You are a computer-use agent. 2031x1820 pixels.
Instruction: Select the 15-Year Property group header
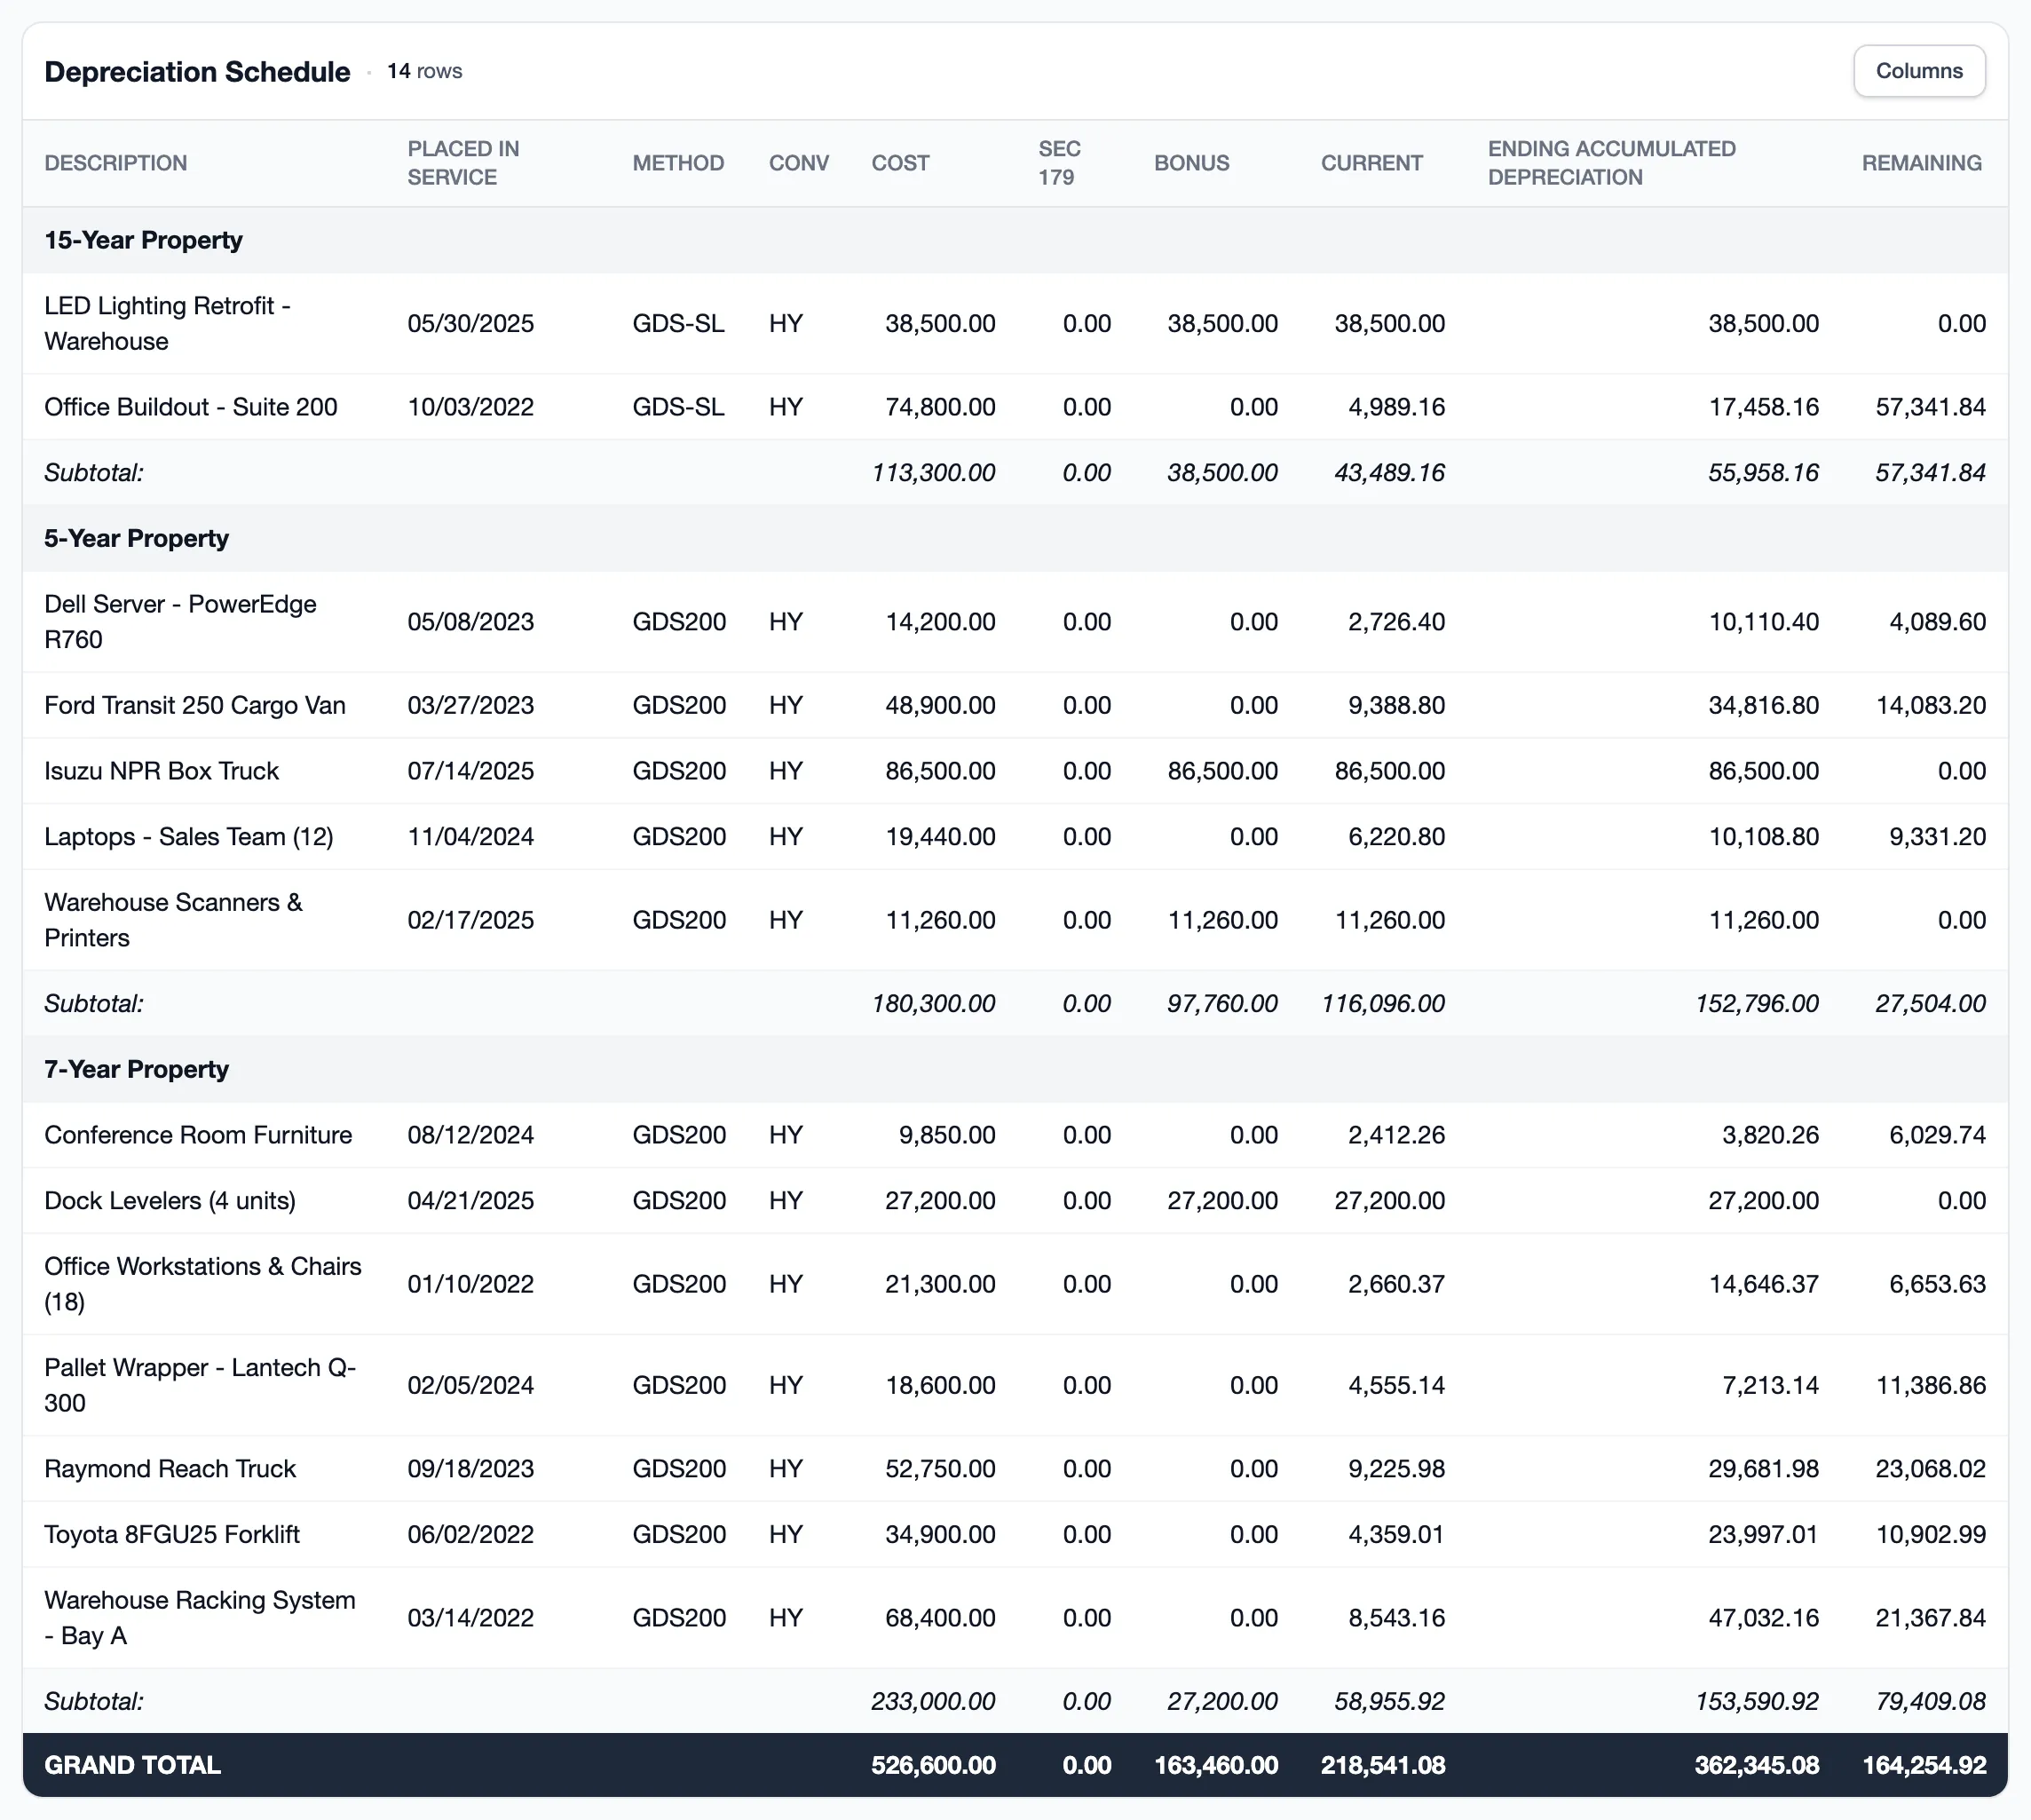[x=1015, y=240]
